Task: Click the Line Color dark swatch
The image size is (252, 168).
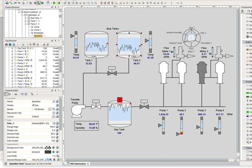Action: pos(48,152)
